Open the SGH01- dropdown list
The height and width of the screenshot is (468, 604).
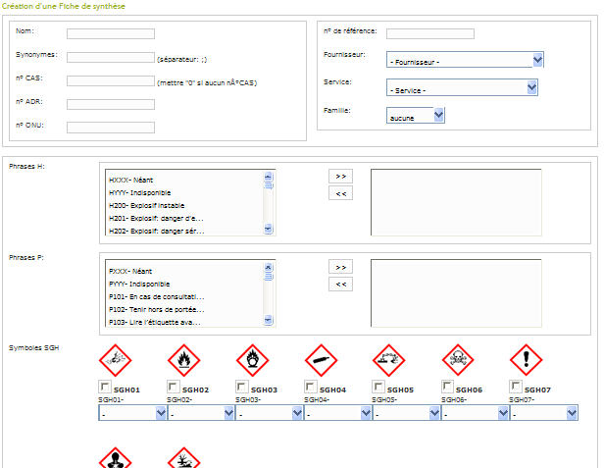coord(132,413)
